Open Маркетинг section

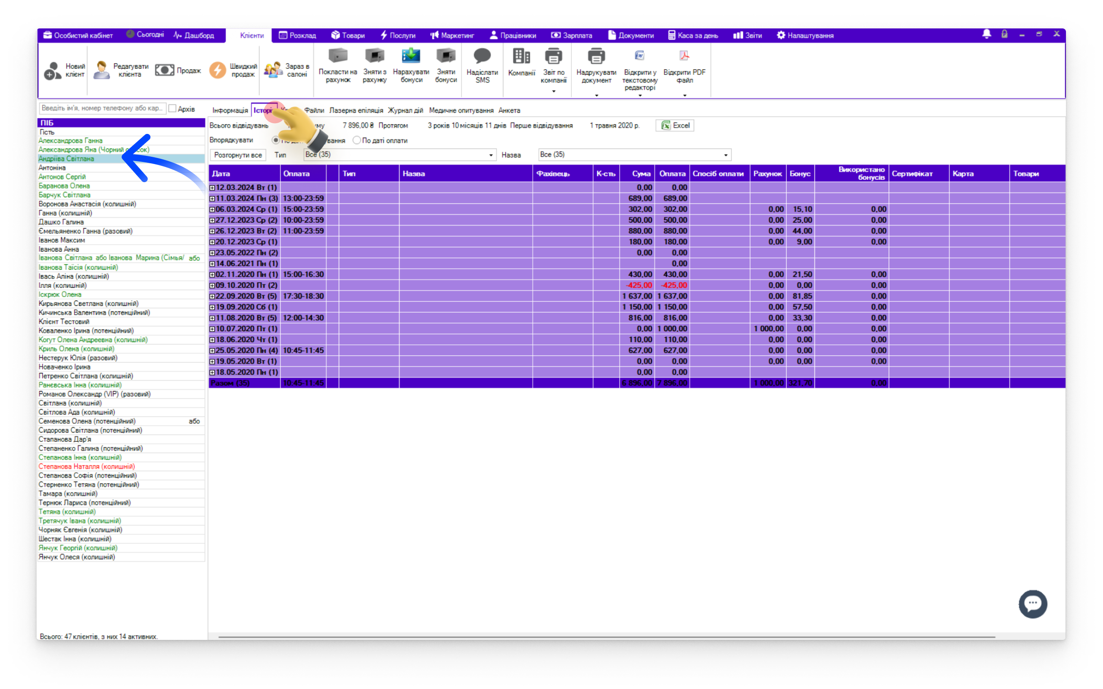click(452, 35)
